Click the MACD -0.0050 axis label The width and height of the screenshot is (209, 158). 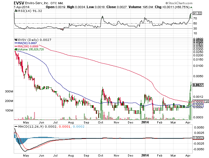click(199, 149)
